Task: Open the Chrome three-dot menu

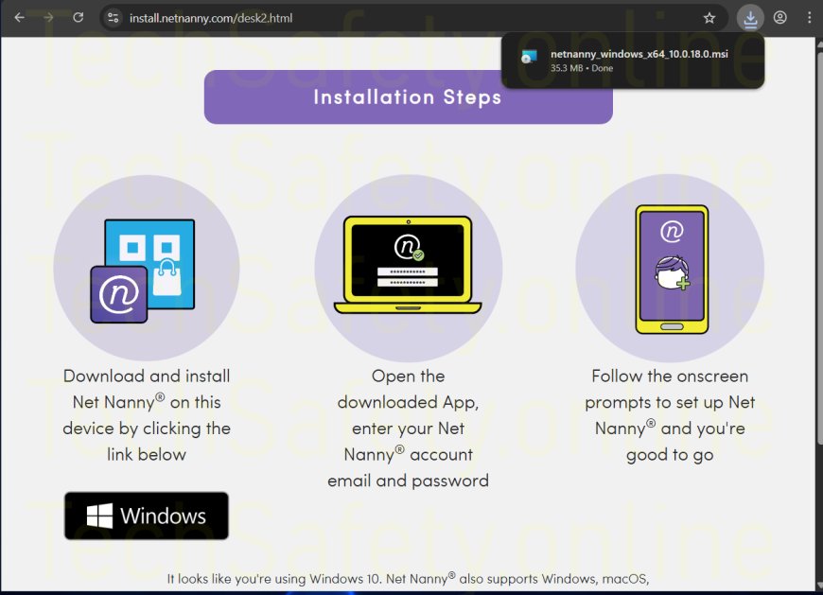Action: point(809,18)
